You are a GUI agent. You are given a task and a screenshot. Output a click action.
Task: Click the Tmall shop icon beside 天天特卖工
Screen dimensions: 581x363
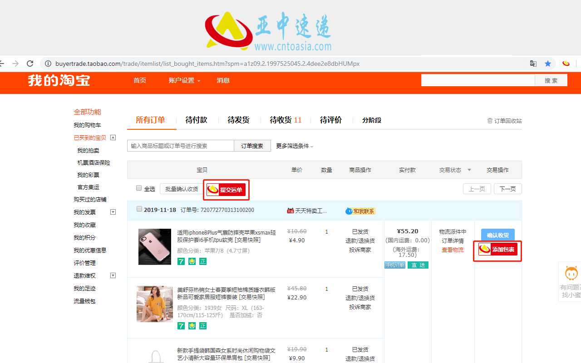(290, 211)
